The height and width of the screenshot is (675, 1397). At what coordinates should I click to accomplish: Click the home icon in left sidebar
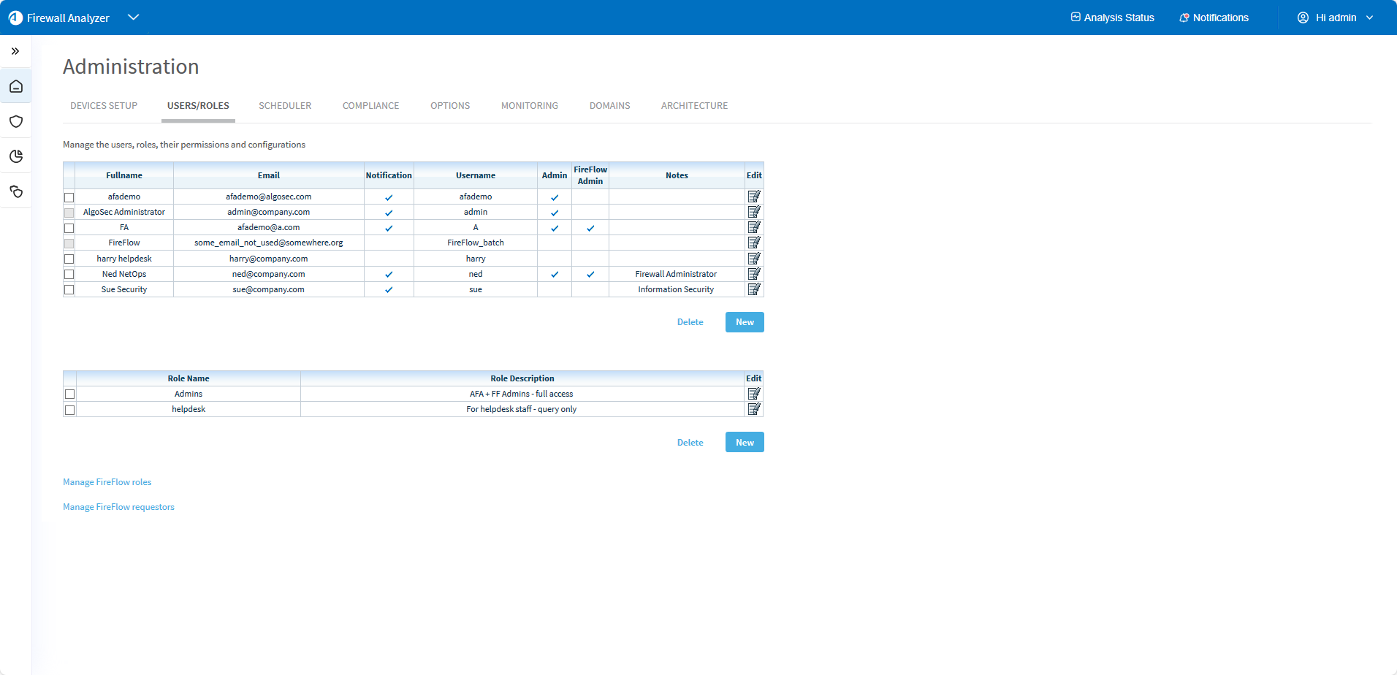[x=16, y=87]
